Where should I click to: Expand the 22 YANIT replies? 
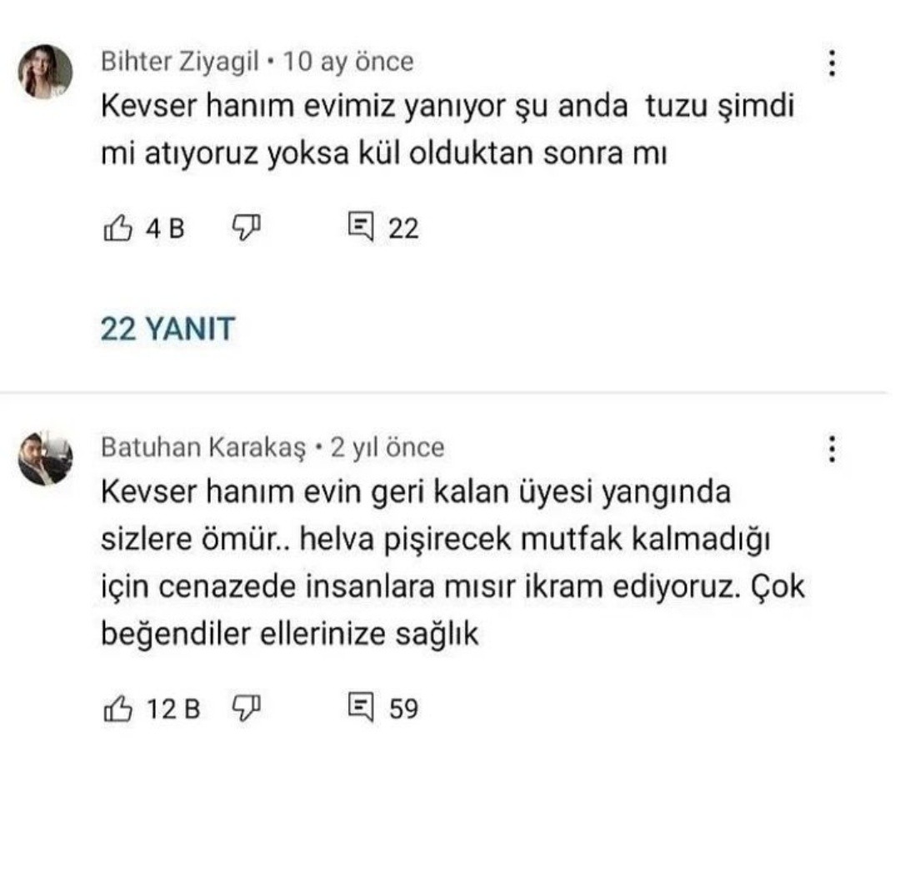[167, 329]
